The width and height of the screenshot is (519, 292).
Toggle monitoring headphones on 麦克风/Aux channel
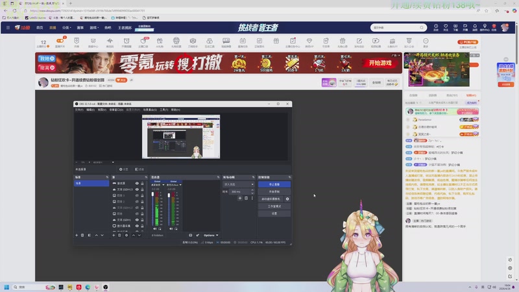tap(176, 228)
